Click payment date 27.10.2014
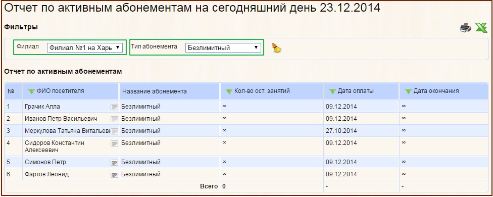This screenshot has width=493, height=197. [341, 131]
